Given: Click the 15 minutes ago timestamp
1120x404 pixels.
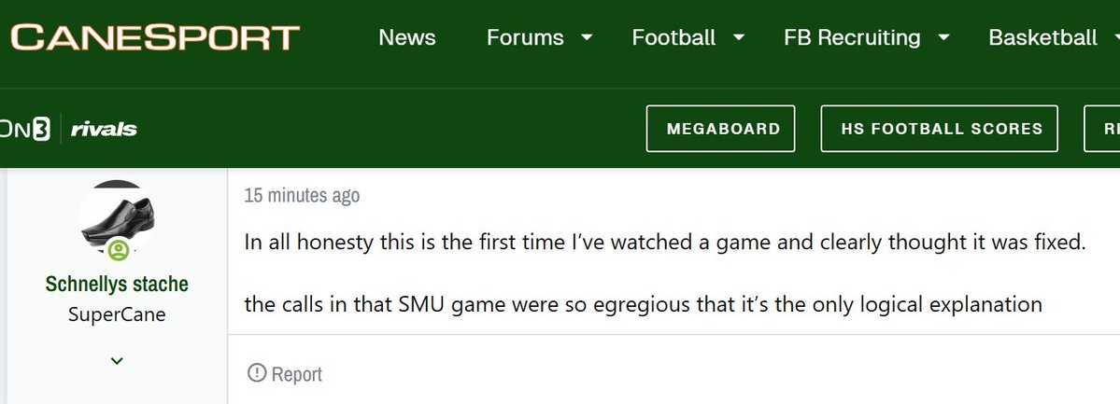Looking at the screenshot, I should 302,196.
